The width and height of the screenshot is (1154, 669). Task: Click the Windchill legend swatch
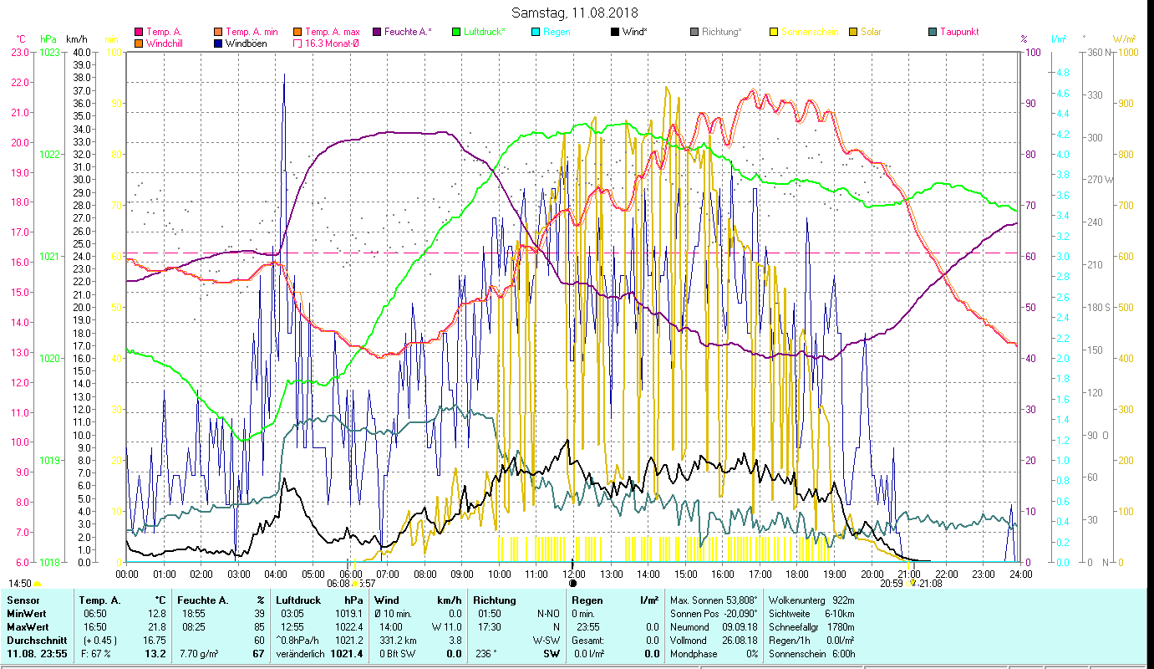(x=139, y=43)
